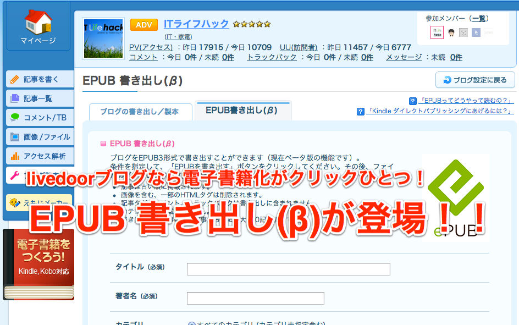Open member list 一覧 link
This screenshot has width=519, height=325.
[479, 19]
